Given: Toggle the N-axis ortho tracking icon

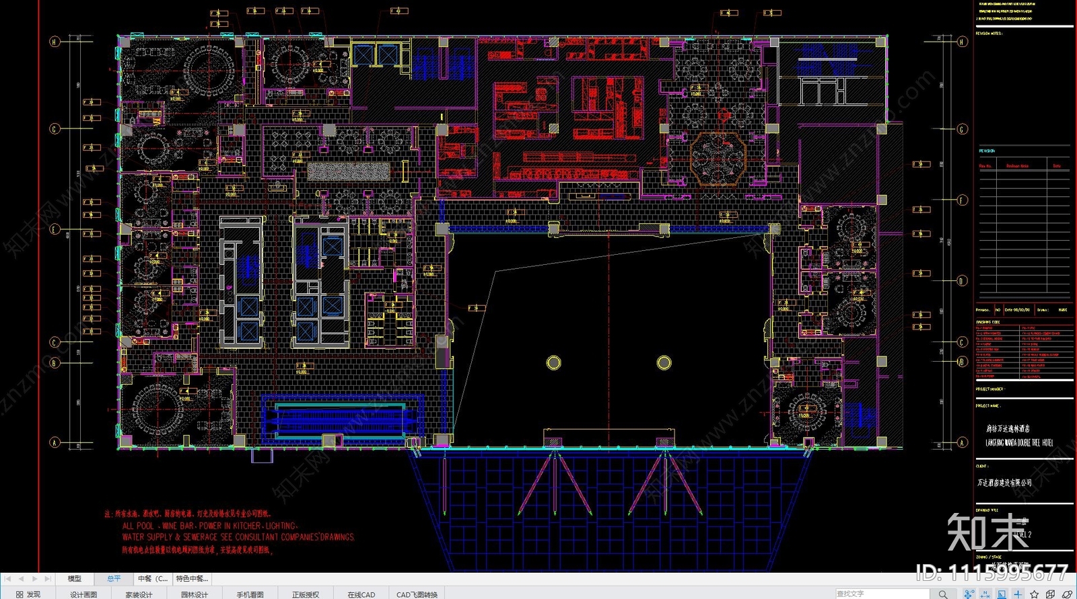Looking at the screenshot, I should pos(985,594).
